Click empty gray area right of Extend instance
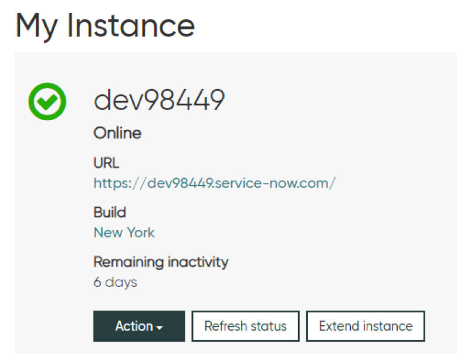This screenshot has height=354, width=457. (440, 326)
